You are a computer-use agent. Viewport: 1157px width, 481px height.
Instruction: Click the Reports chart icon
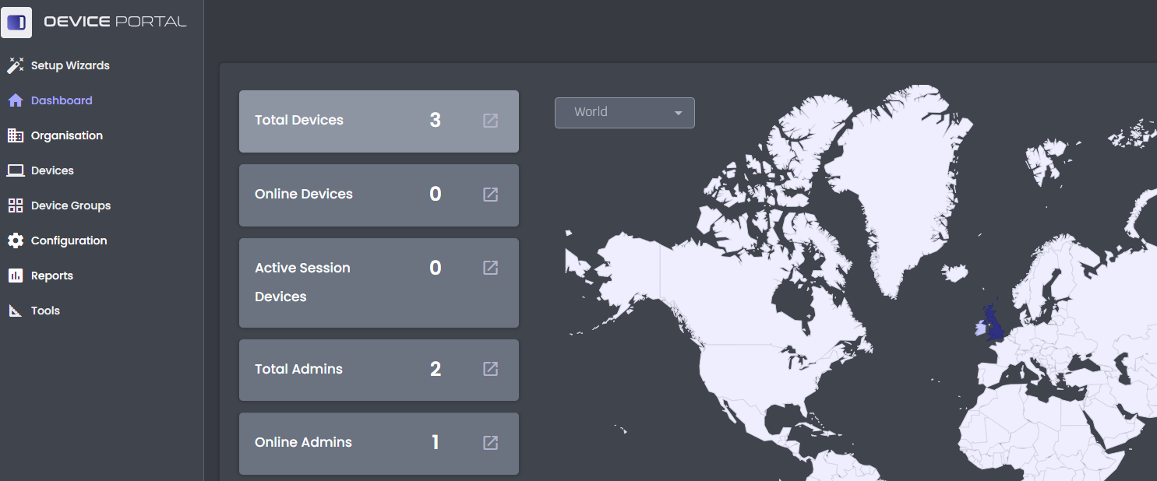16,276
